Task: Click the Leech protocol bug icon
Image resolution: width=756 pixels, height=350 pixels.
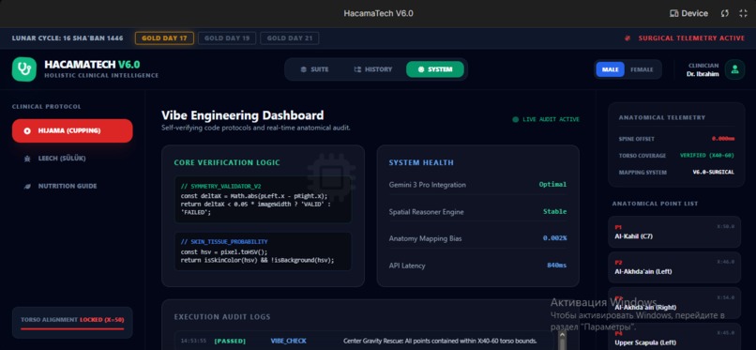Action: pos(27,159)
